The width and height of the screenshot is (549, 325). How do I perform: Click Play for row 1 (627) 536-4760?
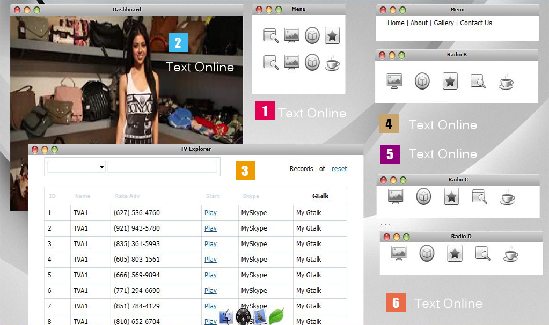click(x=210, y=213)
